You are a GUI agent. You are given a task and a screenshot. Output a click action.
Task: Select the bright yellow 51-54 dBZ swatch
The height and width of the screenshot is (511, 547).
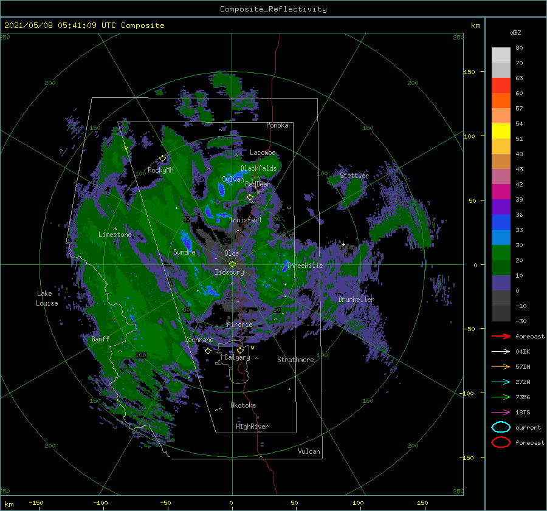click(x=501, y=131)
